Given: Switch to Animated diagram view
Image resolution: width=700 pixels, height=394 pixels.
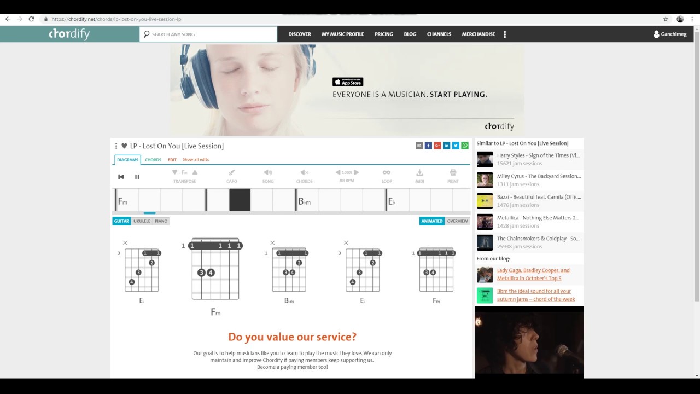Looking at the screenshot, I should [x=432, y=221].
